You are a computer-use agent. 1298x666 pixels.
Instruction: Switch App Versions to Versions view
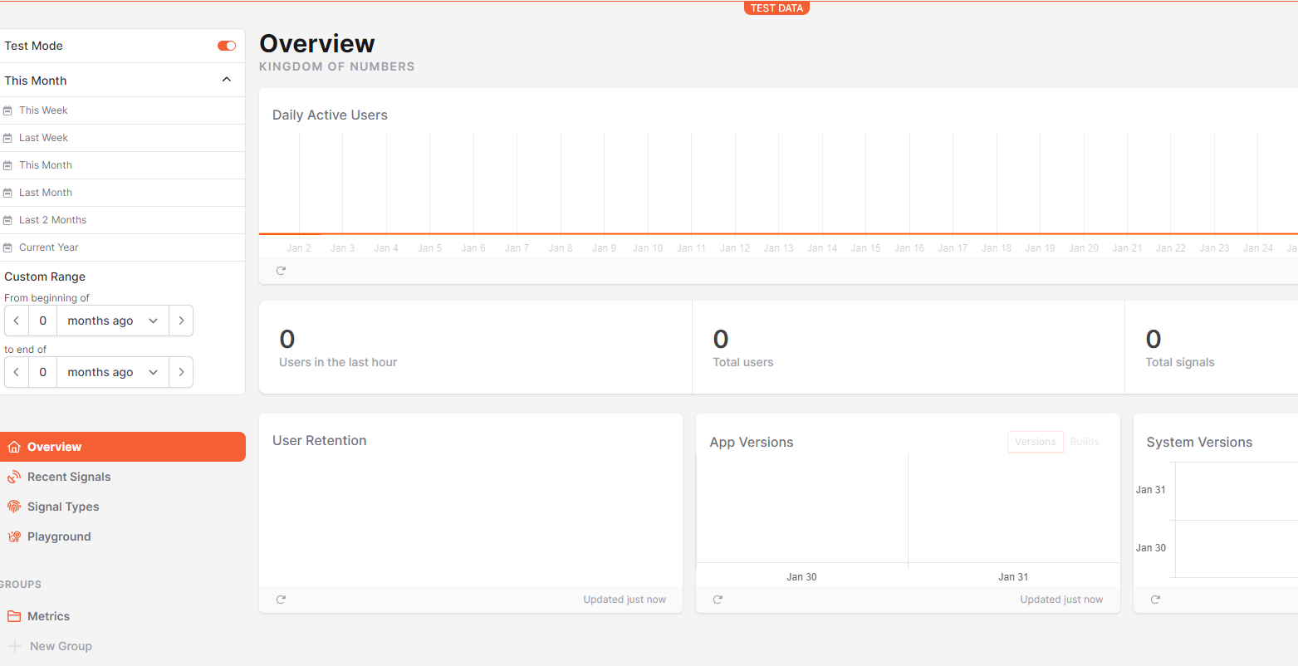[1035, 442]
